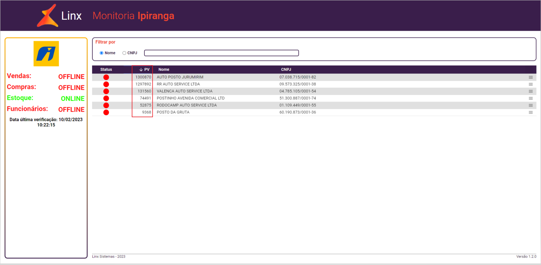Open the hamburger menu for AUTO POSTO JURUMIRIM

click(x=531, y=77)
